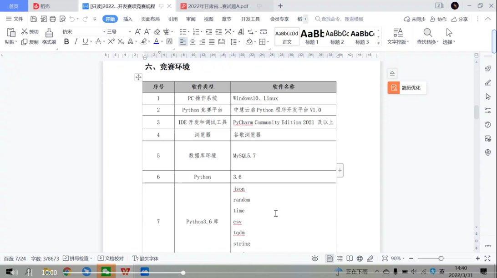
Task: Click the pen icon in right sidebar
Action: tap(488, 83)
